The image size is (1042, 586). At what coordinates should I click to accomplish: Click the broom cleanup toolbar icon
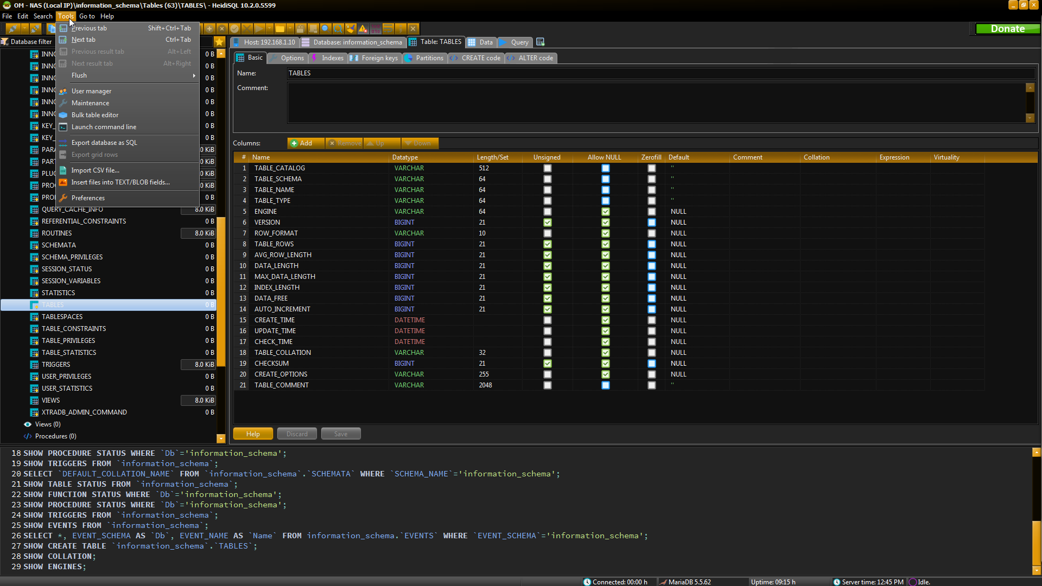[x=351, y=29]
